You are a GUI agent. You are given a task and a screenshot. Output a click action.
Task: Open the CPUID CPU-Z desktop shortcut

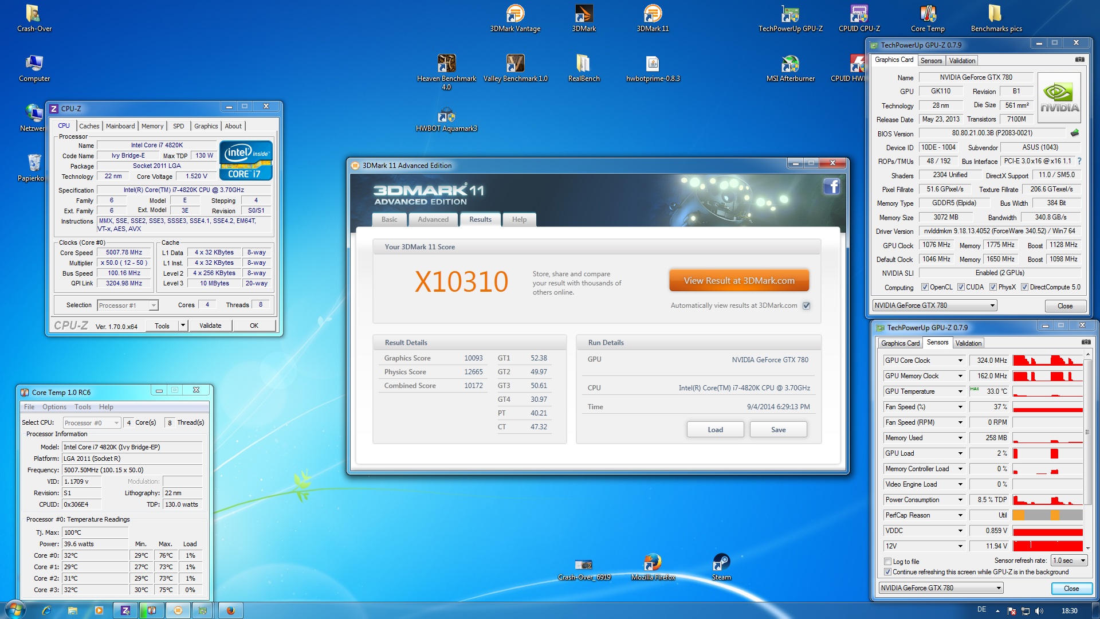(x=859, y=18)
